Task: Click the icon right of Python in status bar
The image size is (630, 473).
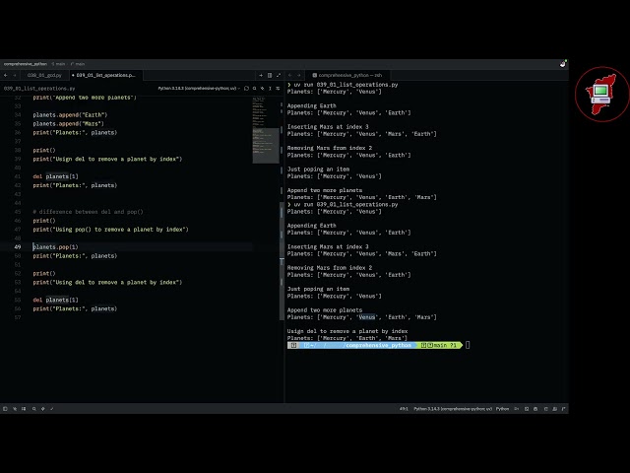Action: (517, 409)
